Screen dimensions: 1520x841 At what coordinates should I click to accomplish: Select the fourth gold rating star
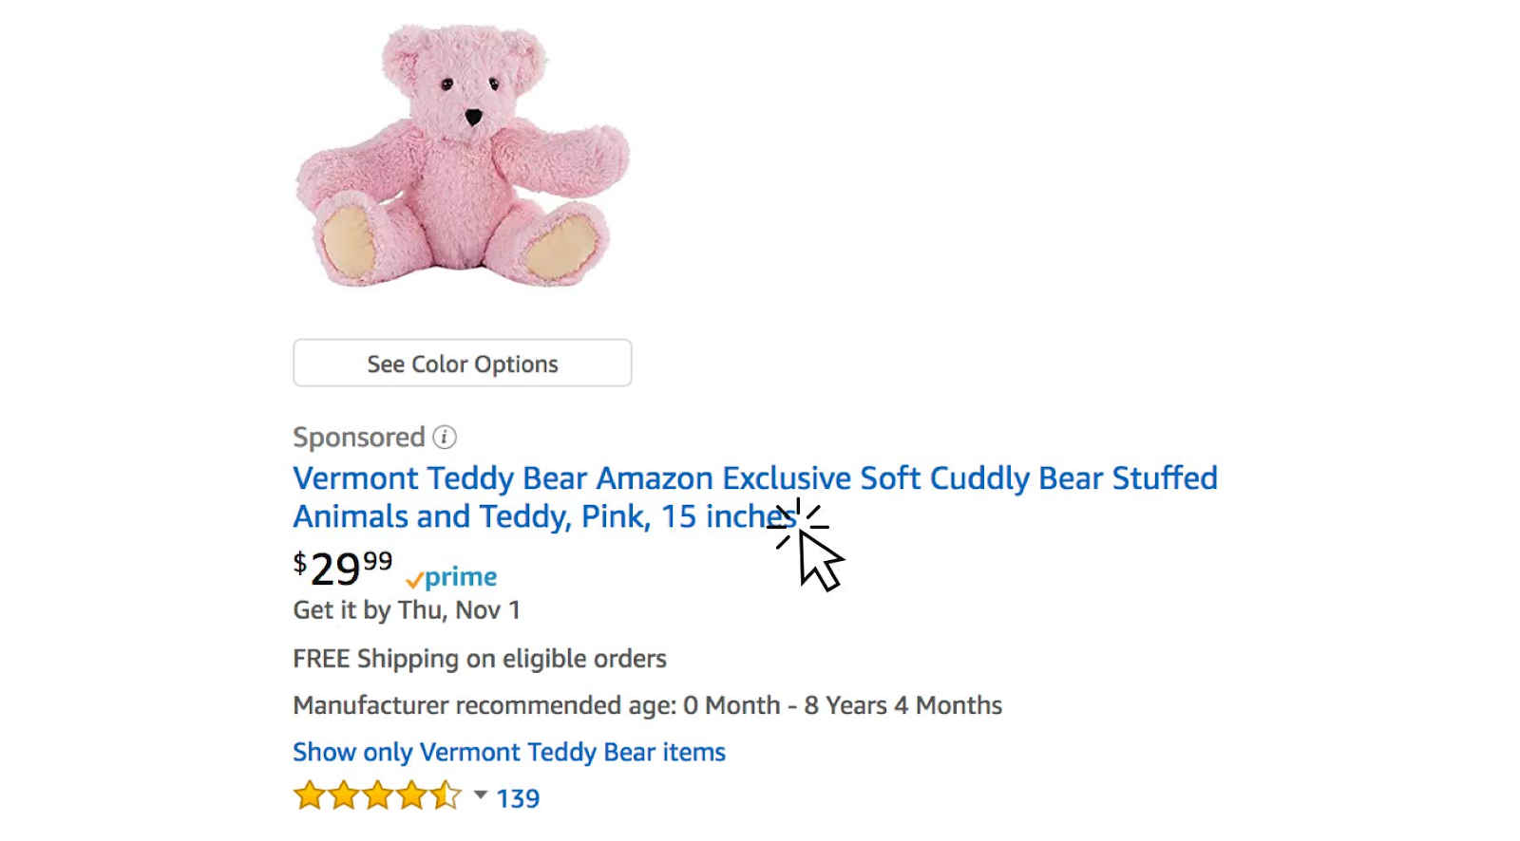click(x=411, y=795)
